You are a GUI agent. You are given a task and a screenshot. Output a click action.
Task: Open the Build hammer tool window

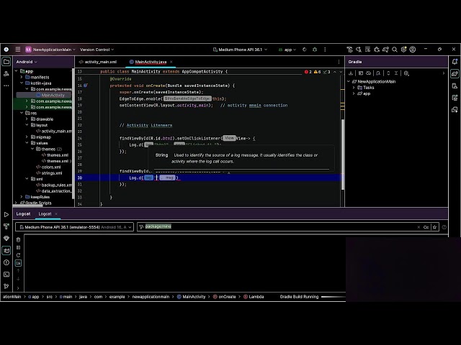click(x=6, y=226)
